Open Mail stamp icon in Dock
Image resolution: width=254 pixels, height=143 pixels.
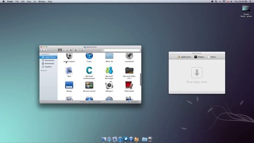click(115, 139)
